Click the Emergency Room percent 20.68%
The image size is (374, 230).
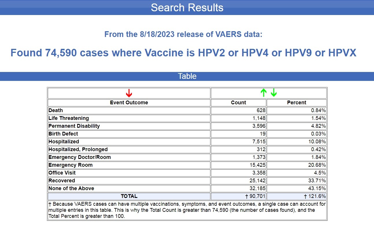click(317, 165)
